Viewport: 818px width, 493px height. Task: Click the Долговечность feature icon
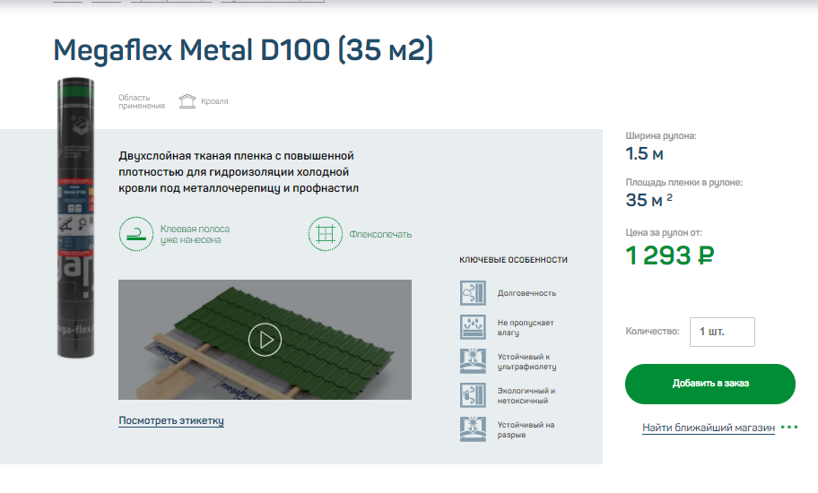(474, 293)
